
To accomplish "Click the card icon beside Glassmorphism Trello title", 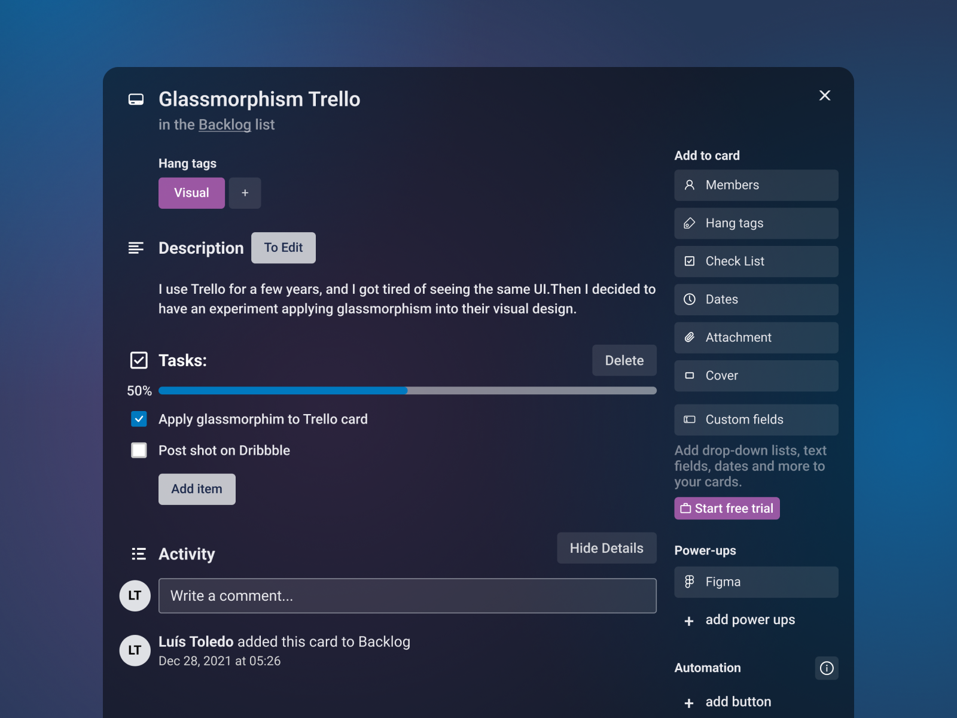I will pyautogui.click(x=136, y=99).
